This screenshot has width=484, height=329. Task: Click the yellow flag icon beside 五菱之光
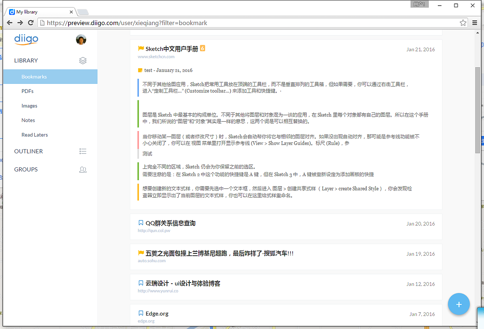click(141, 253)
